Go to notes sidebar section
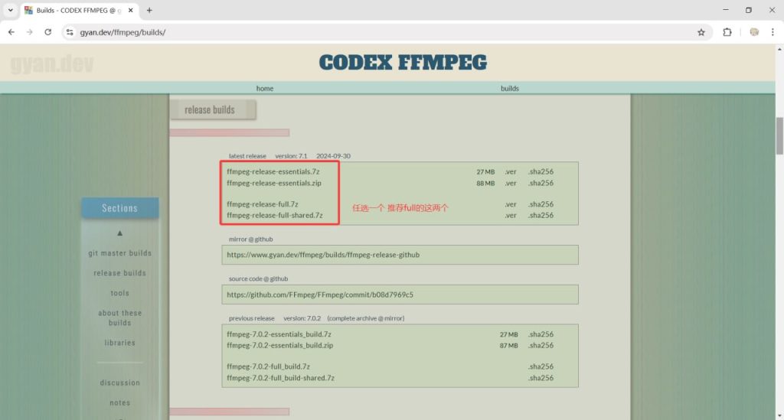784x420 pixels. 120,402
